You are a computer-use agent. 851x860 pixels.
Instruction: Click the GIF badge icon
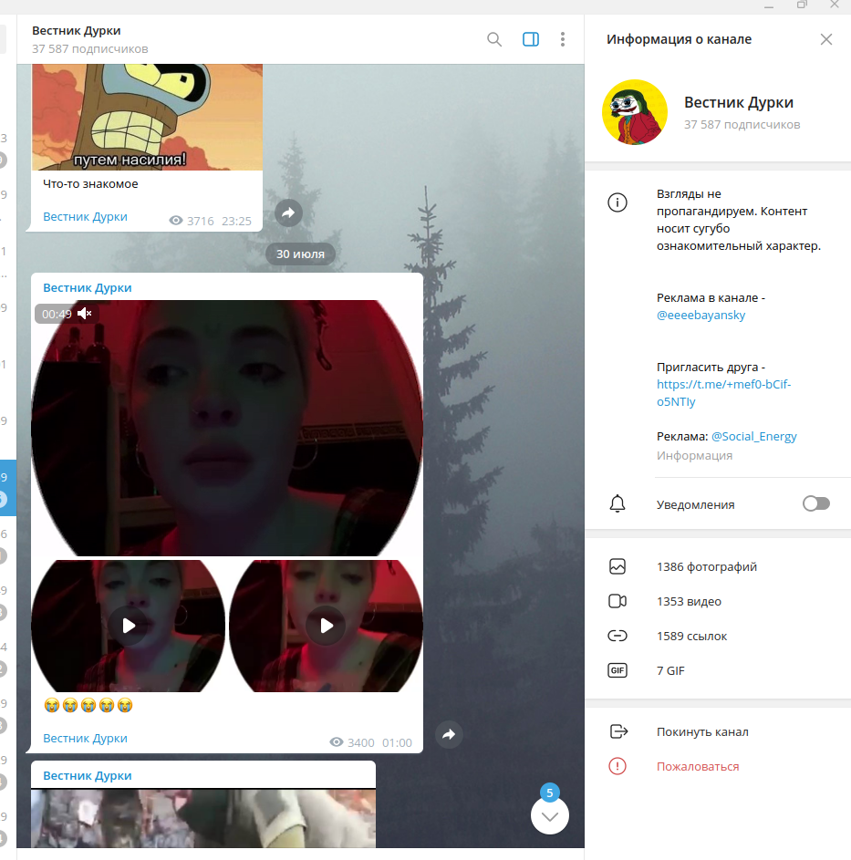[617, 670]
